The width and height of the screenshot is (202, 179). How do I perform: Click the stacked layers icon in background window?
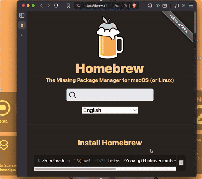pyautogui.click(x=4, y=145)
